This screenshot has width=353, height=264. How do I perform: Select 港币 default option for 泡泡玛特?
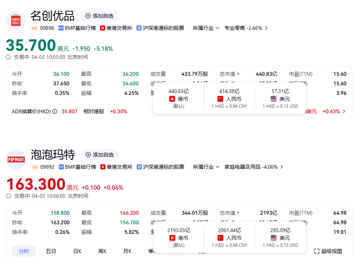click(x=179, y=238)
